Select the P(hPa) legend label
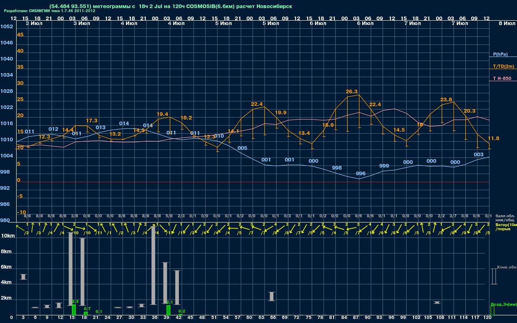The height and width of the screenshot is (323, 517). point(500,54)
